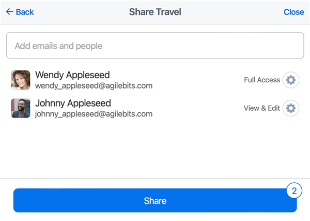
Task: Click Wendy's Full Access permission label
Action: [262, 80]
